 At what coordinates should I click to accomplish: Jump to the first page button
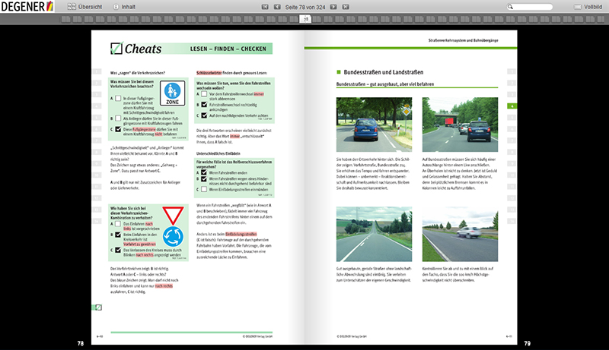click(x=265, y=7)
